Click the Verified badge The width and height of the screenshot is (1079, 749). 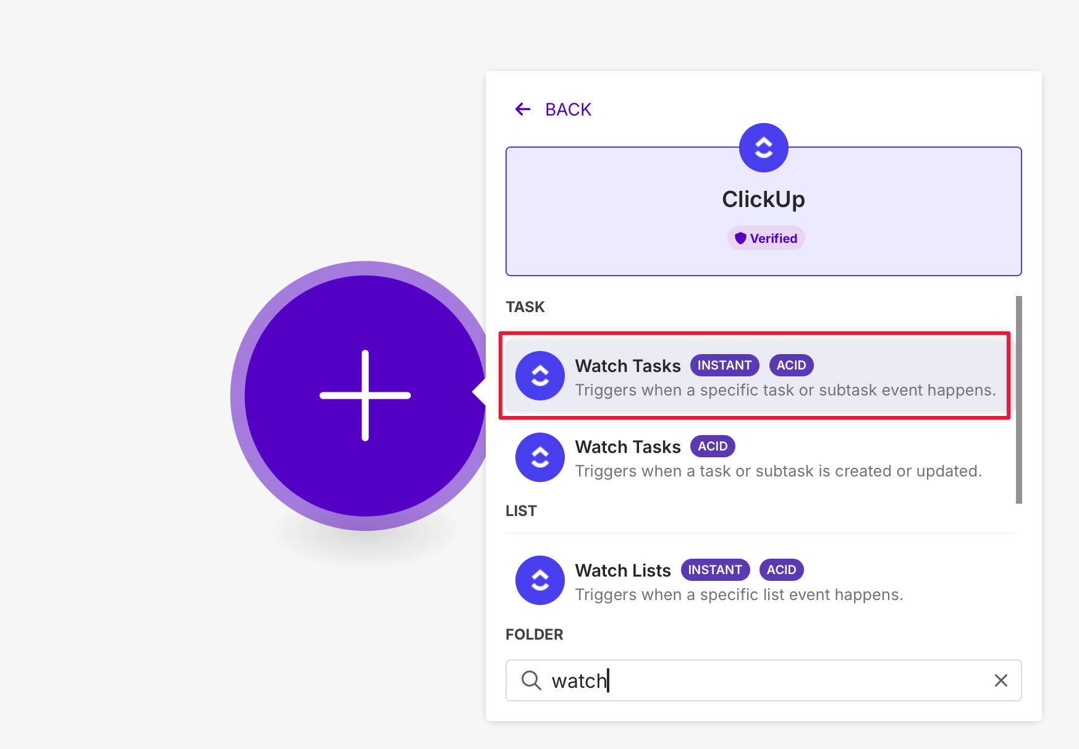766,239
